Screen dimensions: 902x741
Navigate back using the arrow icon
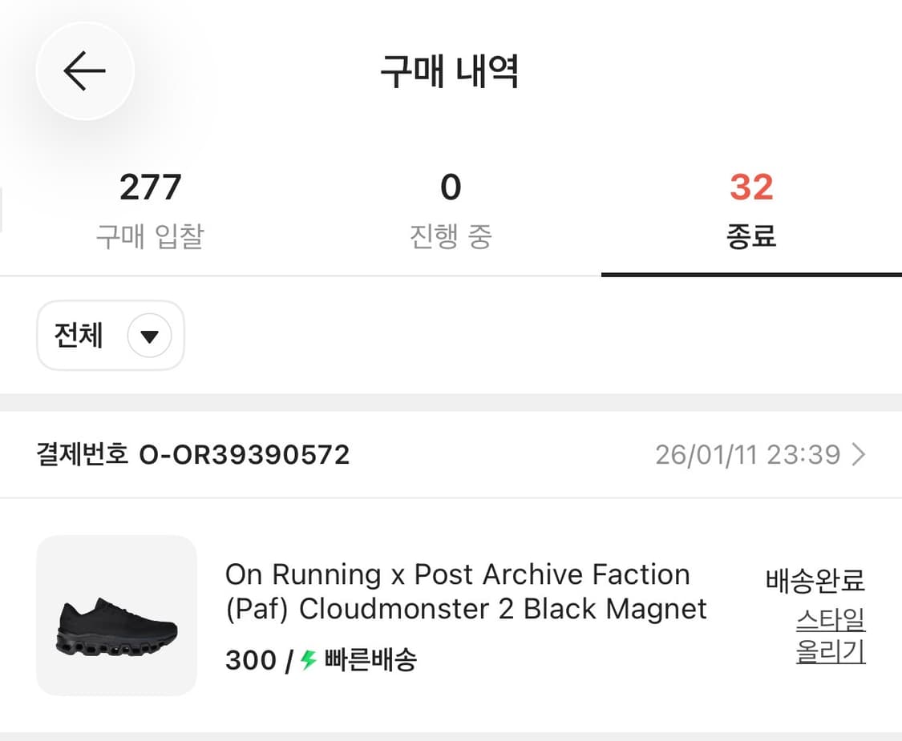tap(85, 70)
